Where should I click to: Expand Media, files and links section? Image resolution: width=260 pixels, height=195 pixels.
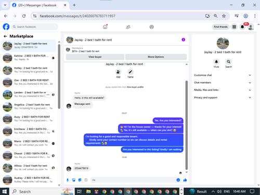click(223, 90)
